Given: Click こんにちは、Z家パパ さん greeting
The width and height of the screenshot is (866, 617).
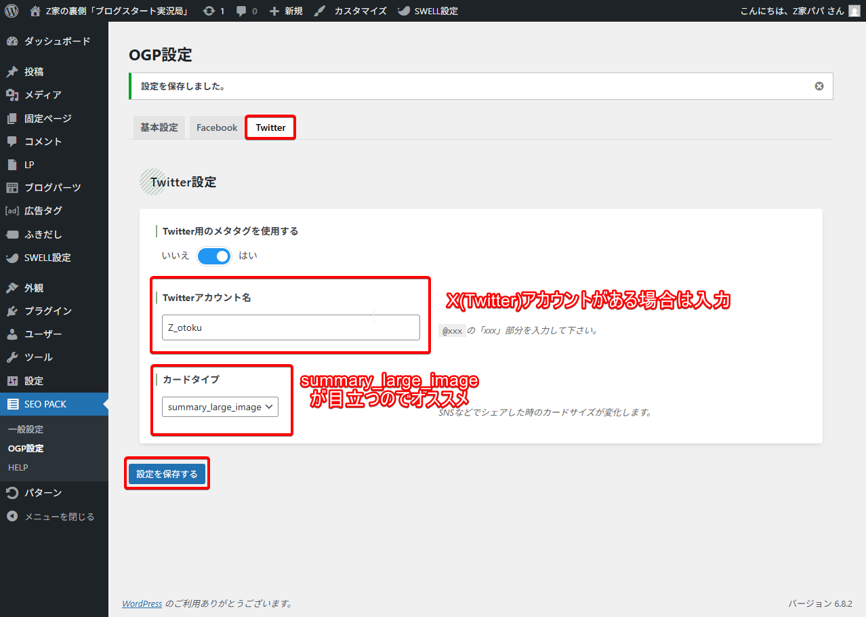Looking at the screenshot, I should pos(792,11).
